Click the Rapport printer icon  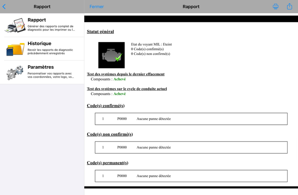[x=15, y=25]
